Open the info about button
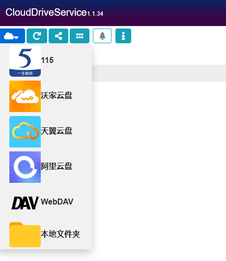226x261 pixels. coord(123,36)
